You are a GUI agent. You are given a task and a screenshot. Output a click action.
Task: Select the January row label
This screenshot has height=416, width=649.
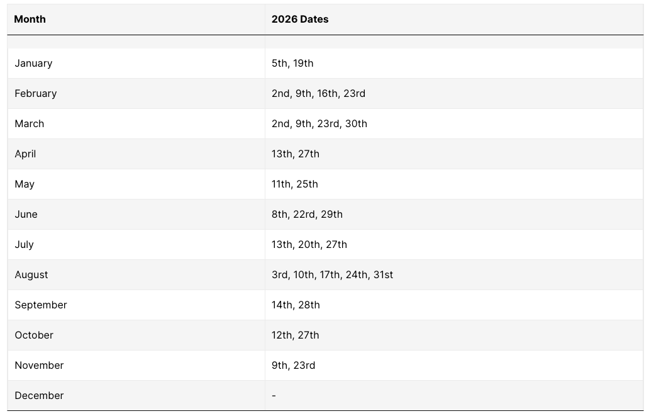[33, 63]
